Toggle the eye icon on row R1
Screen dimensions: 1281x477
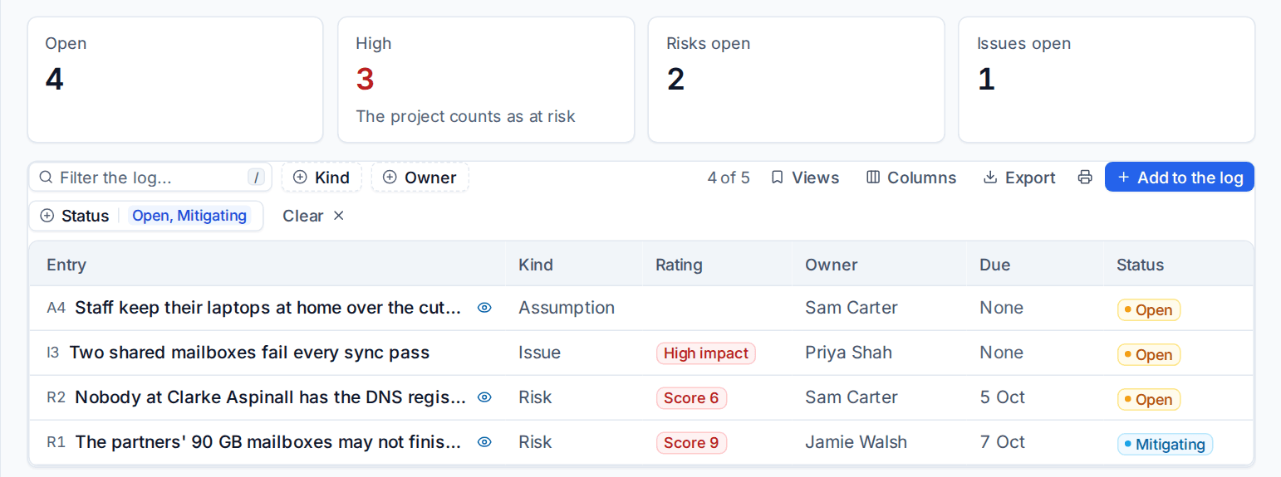[484, 442]
